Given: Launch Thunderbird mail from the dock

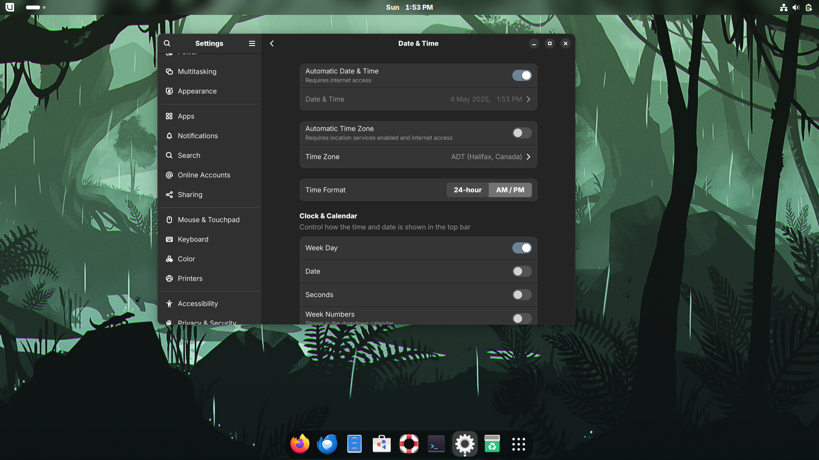Looking at the screenshot, I should [x=327, y=444].
